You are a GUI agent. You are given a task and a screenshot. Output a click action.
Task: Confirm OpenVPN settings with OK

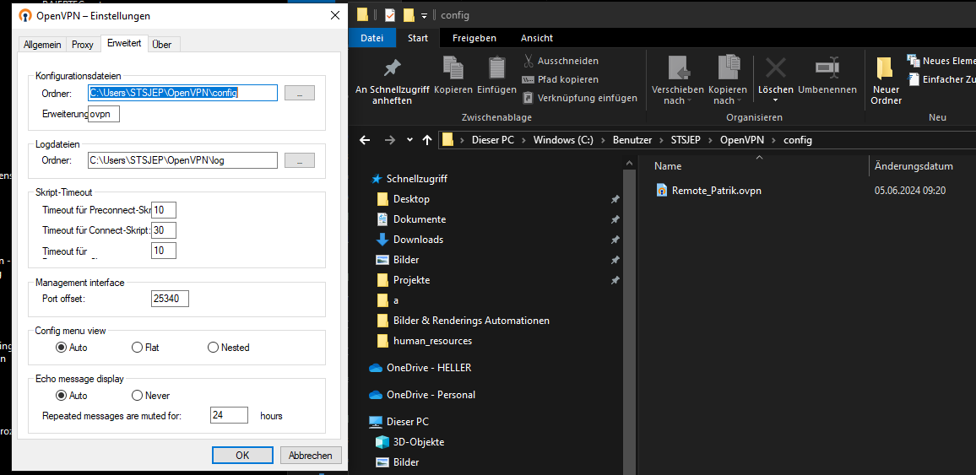242,455
